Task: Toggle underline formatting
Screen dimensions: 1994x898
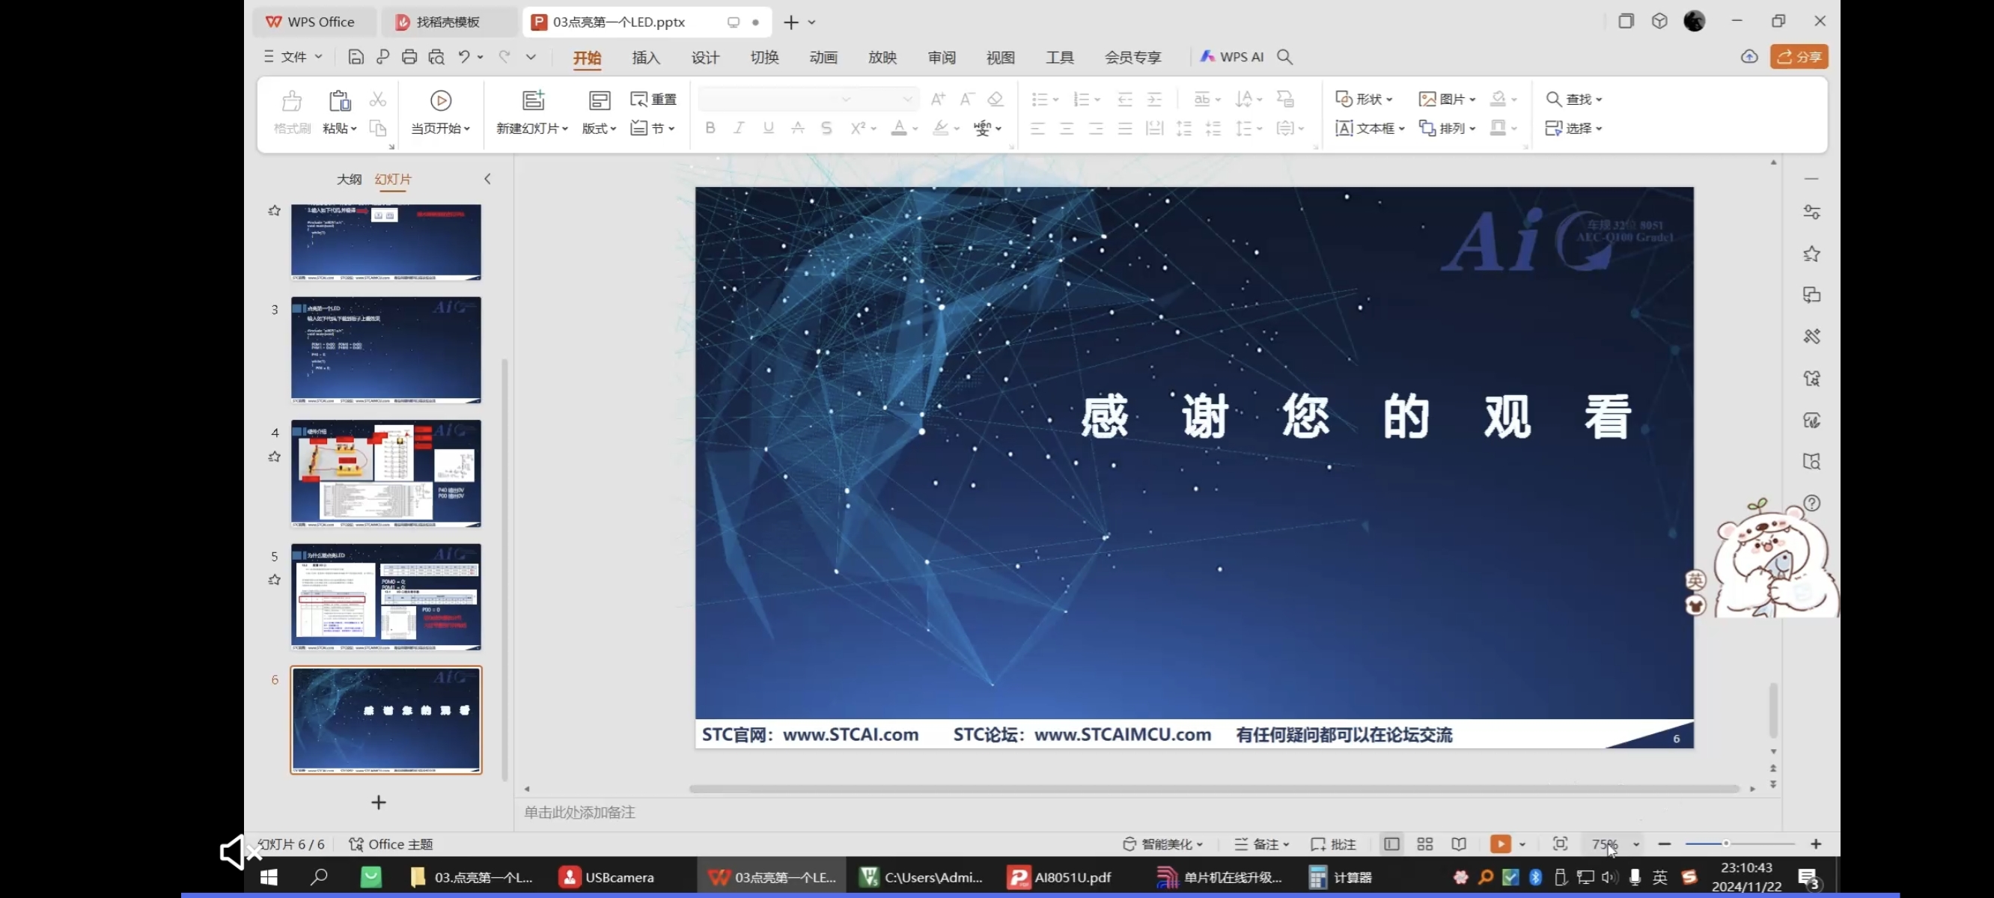Action: [767, 128]
